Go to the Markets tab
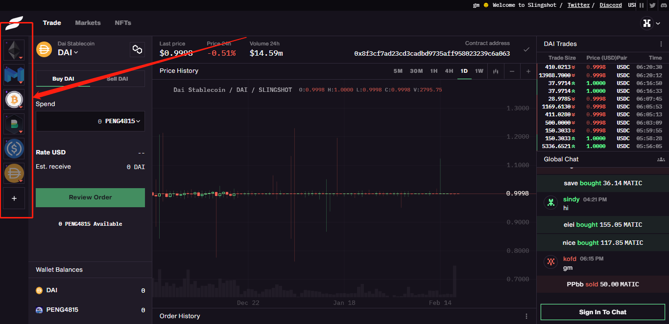The height and width of the screenshot is (324, 669). coord(88,23)
